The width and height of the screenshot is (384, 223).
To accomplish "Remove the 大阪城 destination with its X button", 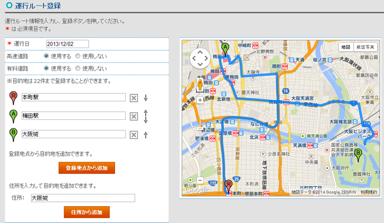I will [x=134, y=135].
